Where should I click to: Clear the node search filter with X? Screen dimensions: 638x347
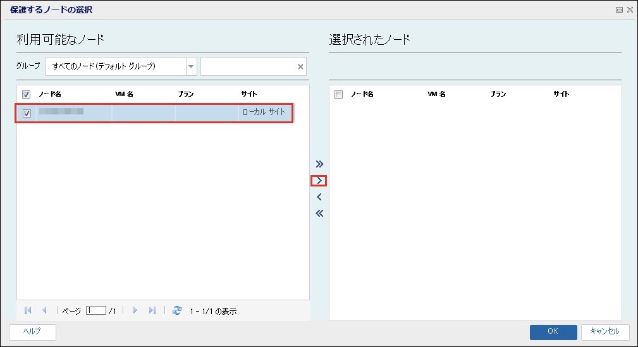(x=300, y=67)
